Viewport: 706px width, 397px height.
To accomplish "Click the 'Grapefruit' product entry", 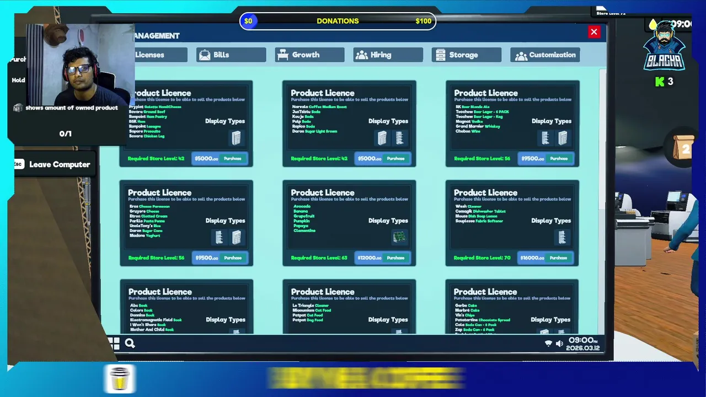I will click(x=303, y=216).
